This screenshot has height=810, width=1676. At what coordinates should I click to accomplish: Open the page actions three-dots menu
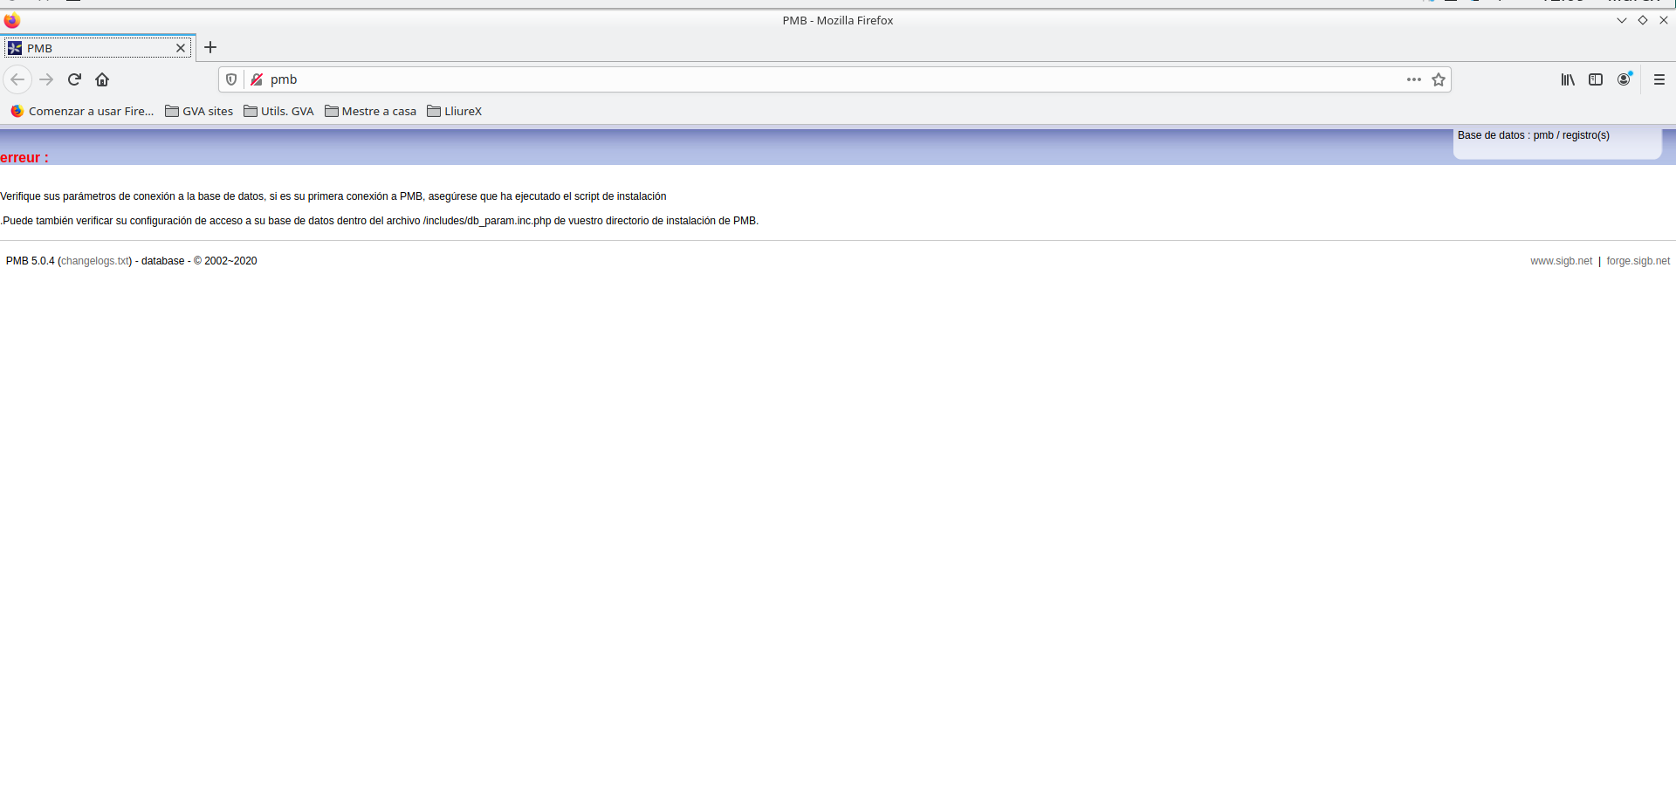coord(1413,79)
